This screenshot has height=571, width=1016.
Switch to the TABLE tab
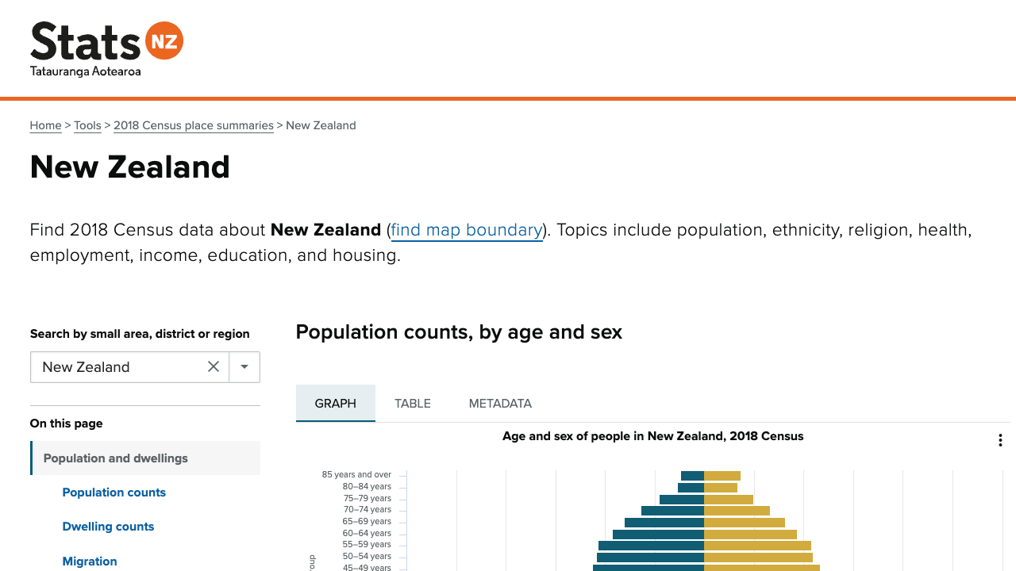click(413, 404)
